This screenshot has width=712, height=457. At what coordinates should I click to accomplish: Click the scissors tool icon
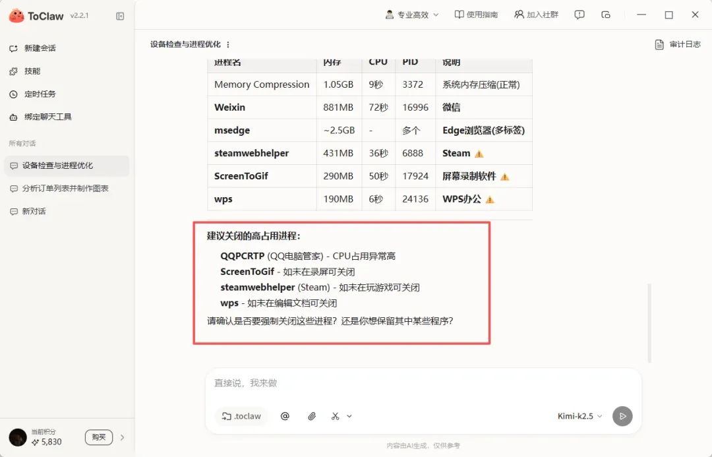[x=335, y=416]
